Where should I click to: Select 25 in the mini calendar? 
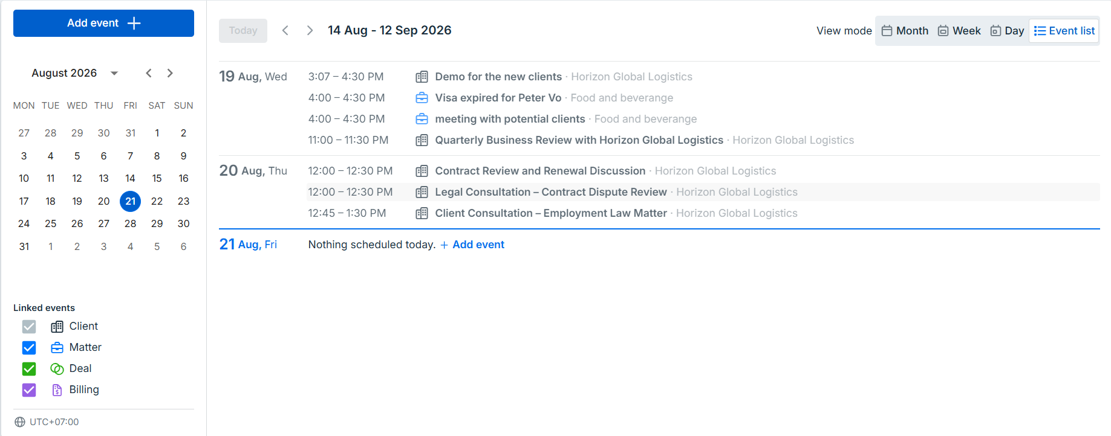click(51, 223)
